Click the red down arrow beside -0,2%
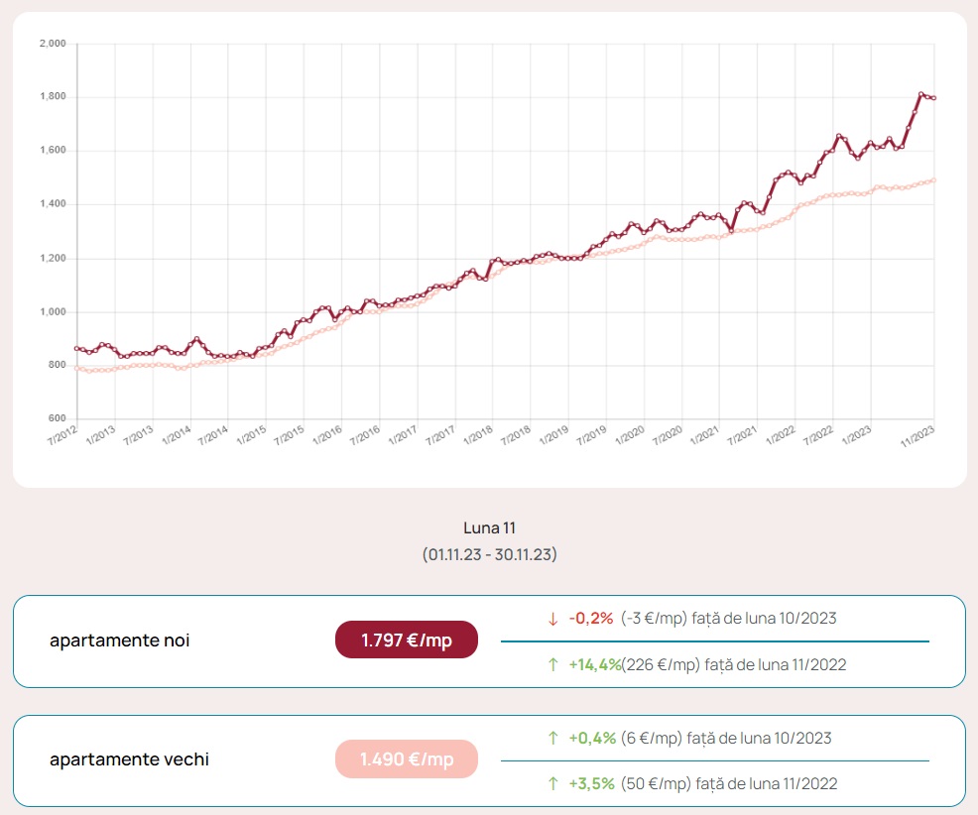The width and height of the screenshot is (978, 815). [x=553, y=619]
